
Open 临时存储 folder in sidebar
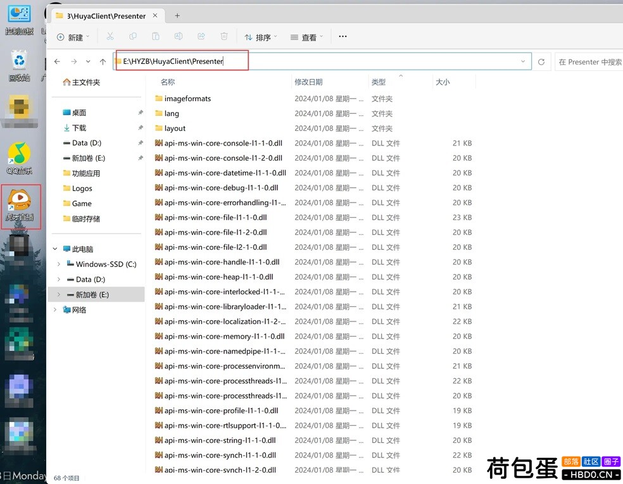coord(82,219)
